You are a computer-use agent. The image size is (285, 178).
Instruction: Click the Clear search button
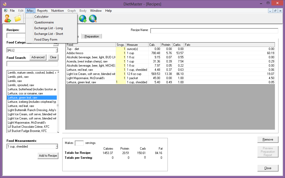(x=53, y=57)
